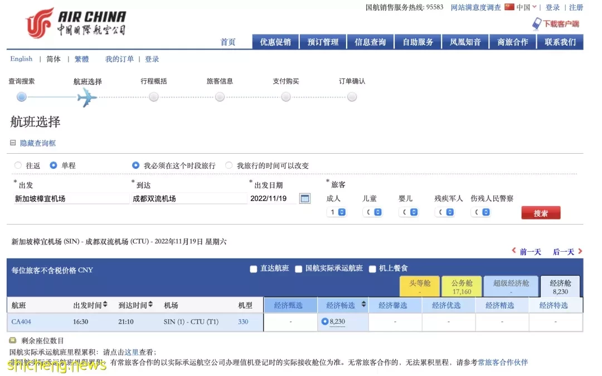
Task: Click the 剩余座位数目 seat icon
Action: click(x=13, y=340)
